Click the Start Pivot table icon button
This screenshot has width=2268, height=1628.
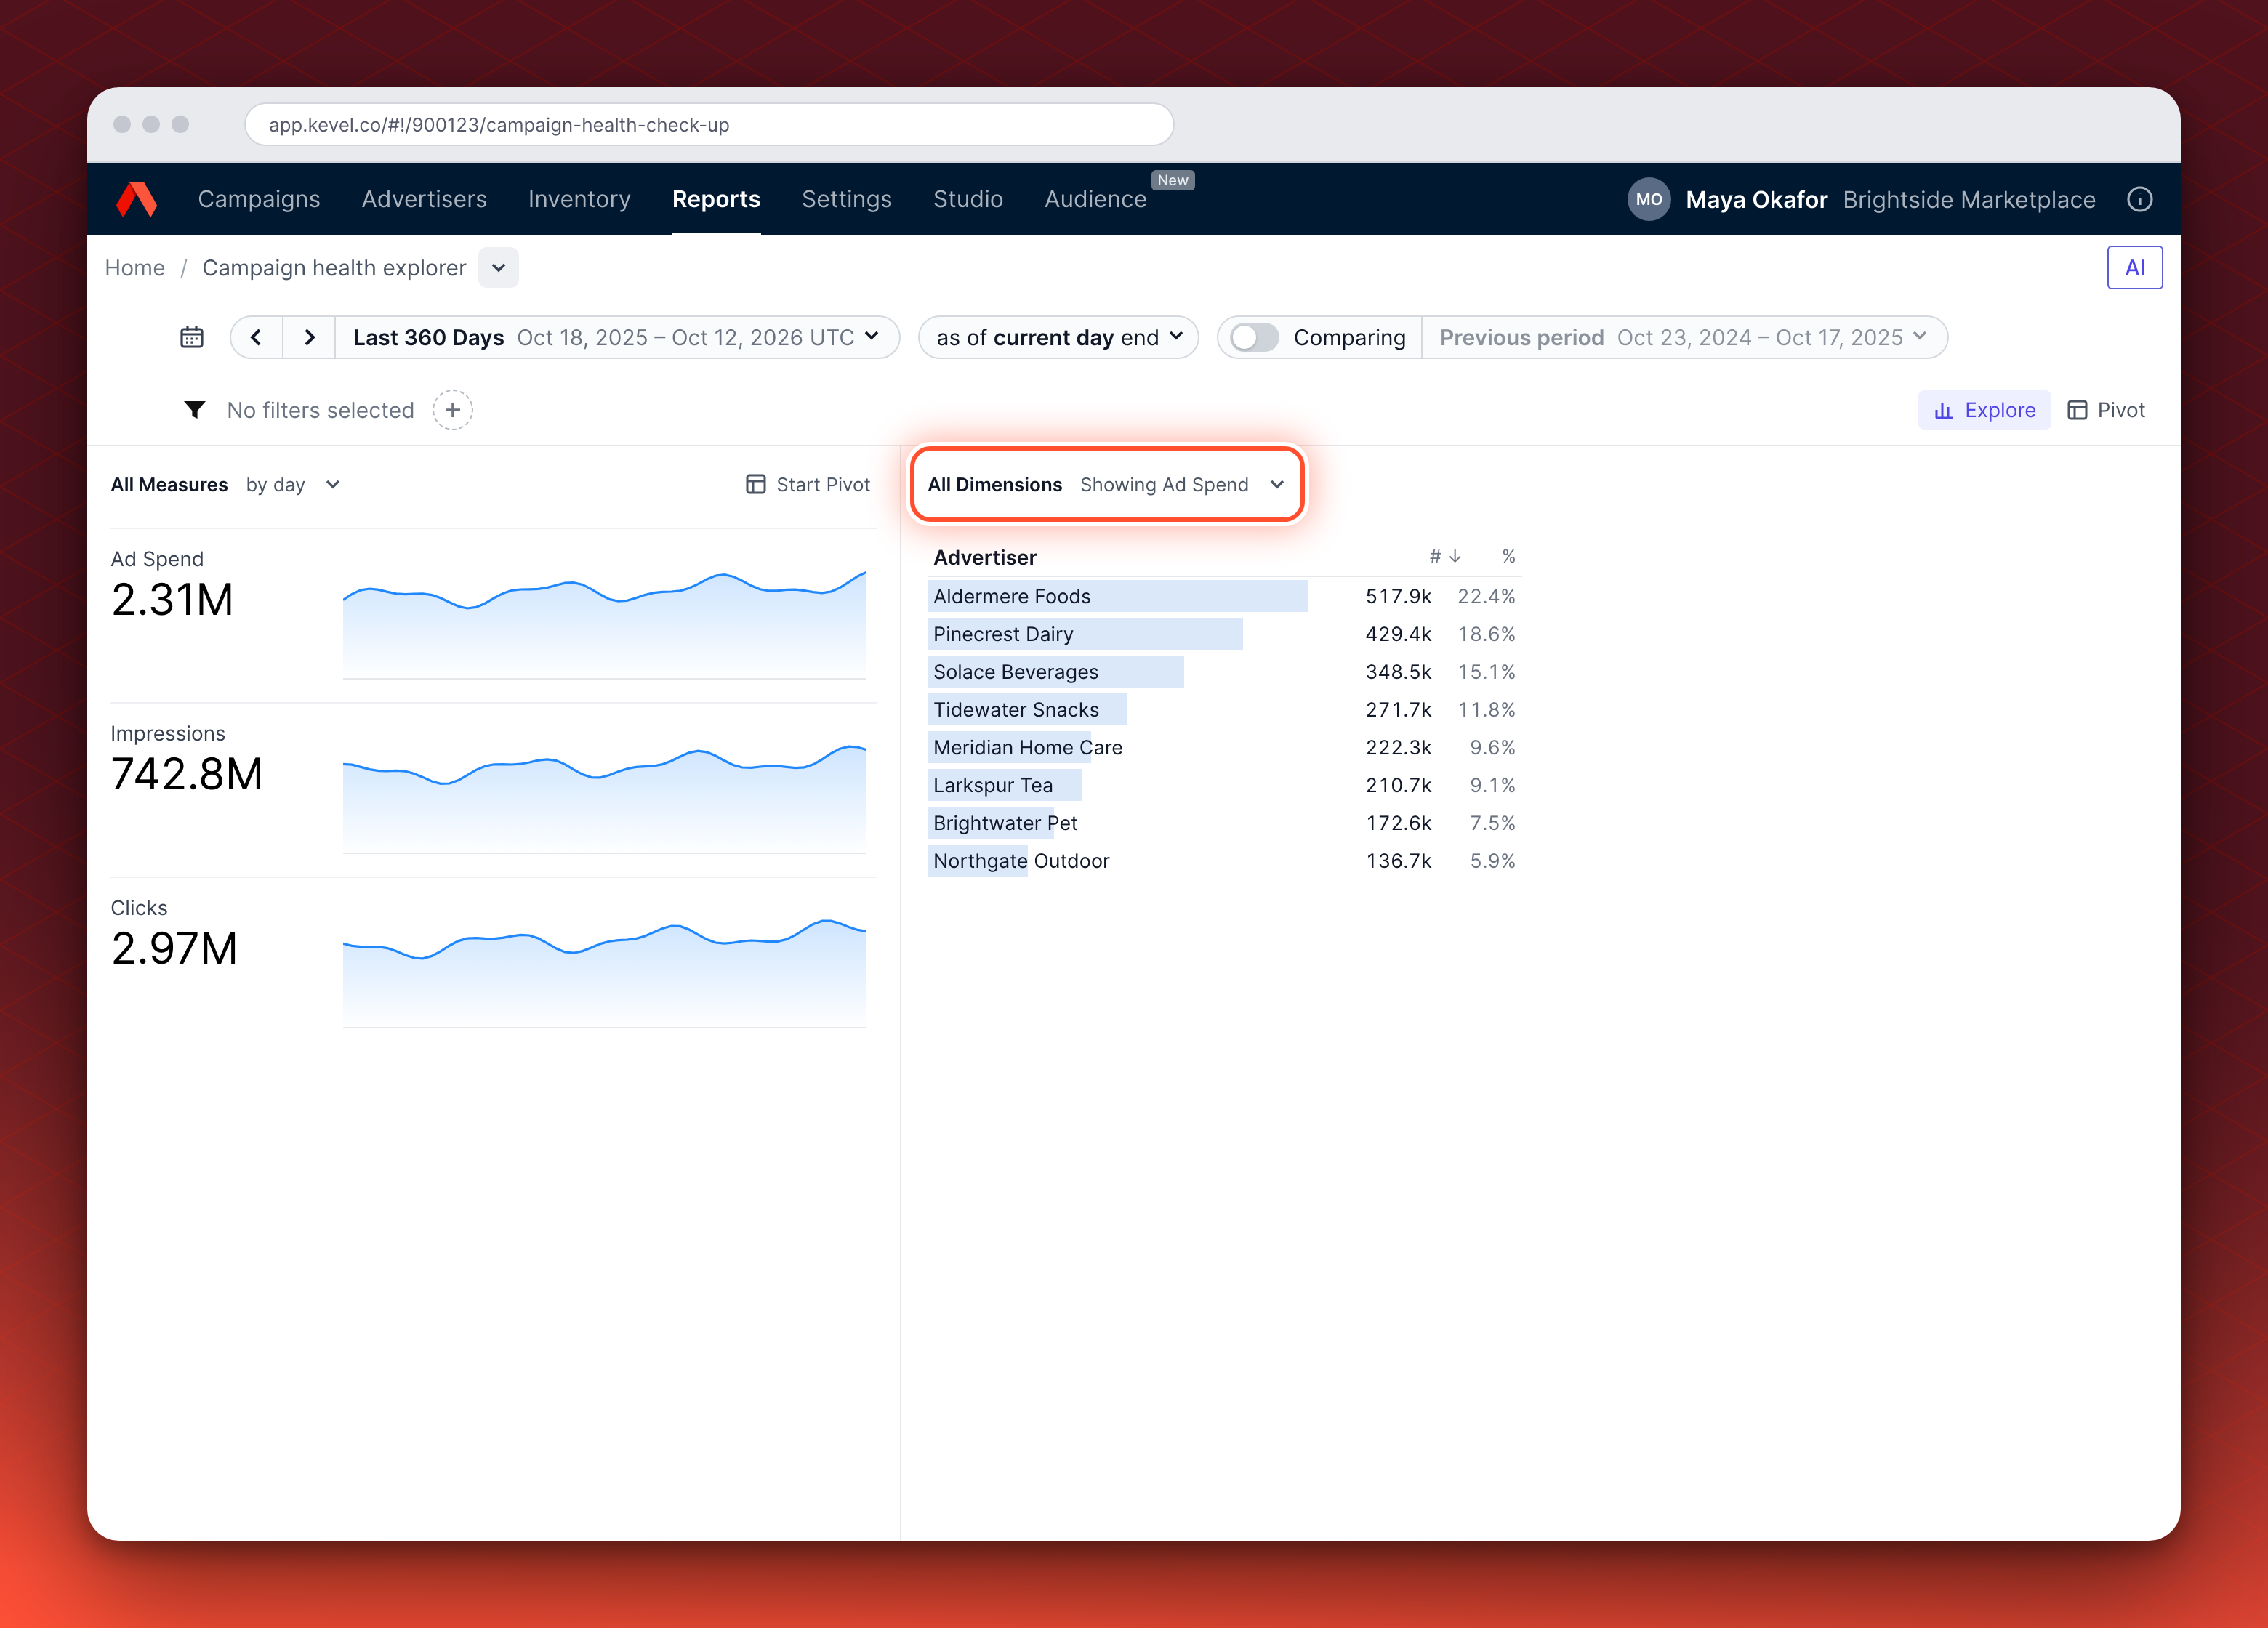pos(808,485)
